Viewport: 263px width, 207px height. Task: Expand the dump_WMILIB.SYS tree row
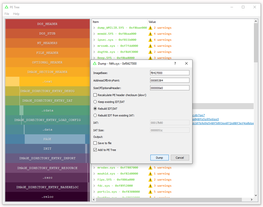(94, 28)
